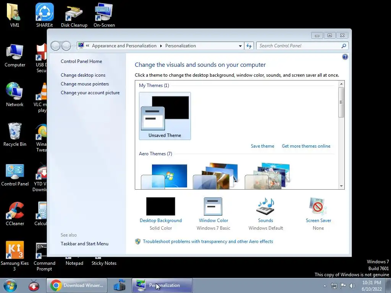Image resolution: width=391 pixels, height=293 pixels.
Task: Expand the arrow after Appearance and Personalization
Action: coord(161,46)
